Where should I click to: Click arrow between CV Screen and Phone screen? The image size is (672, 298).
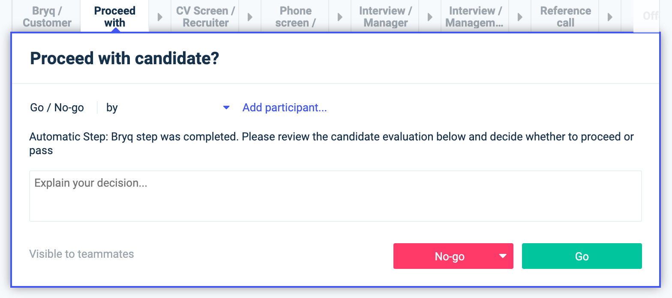pyautogui.click(x=250, y=17)
